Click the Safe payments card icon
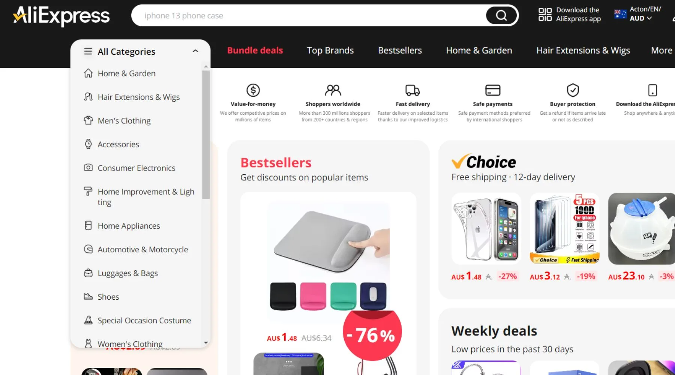This screenshot has width=675, height=375. pos(493,90)
